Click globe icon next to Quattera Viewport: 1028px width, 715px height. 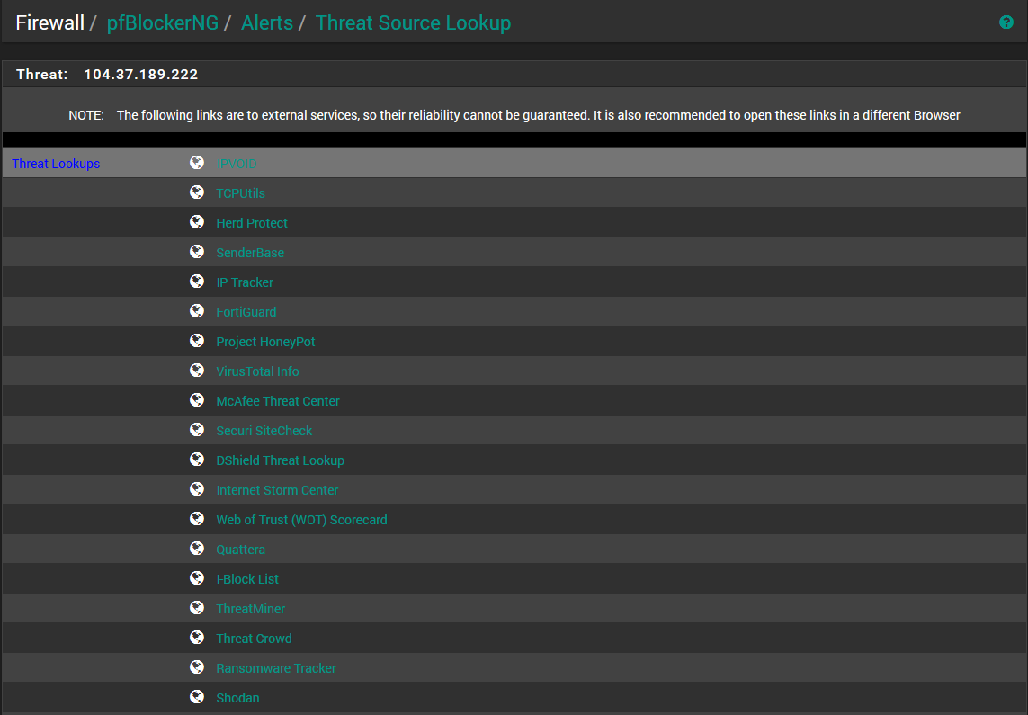[x=197, y=549]
